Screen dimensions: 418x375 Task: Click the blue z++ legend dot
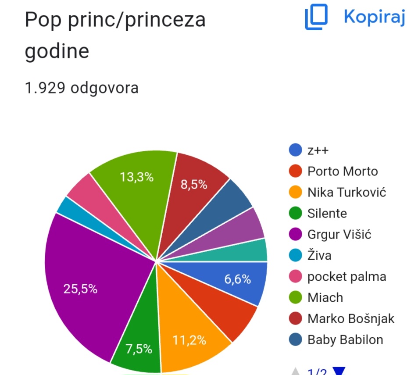pos(296,150)
